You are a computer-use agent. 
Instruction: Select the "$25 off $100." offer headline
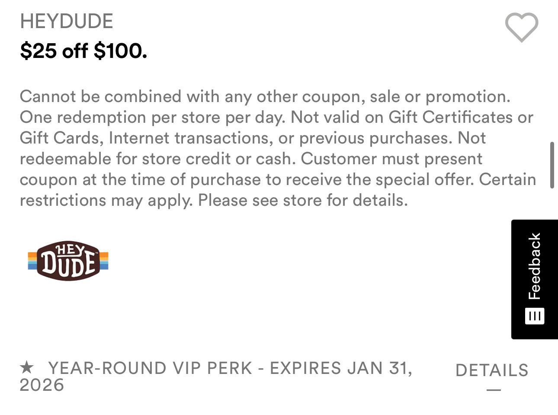coord(83,51)
